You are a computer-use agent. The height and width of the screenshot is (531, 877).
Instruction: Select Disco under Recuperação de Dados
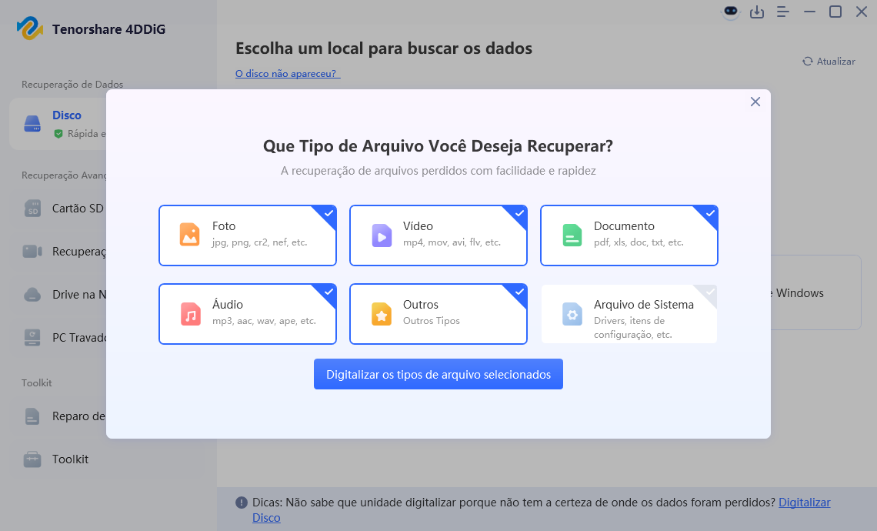[67, 122]
